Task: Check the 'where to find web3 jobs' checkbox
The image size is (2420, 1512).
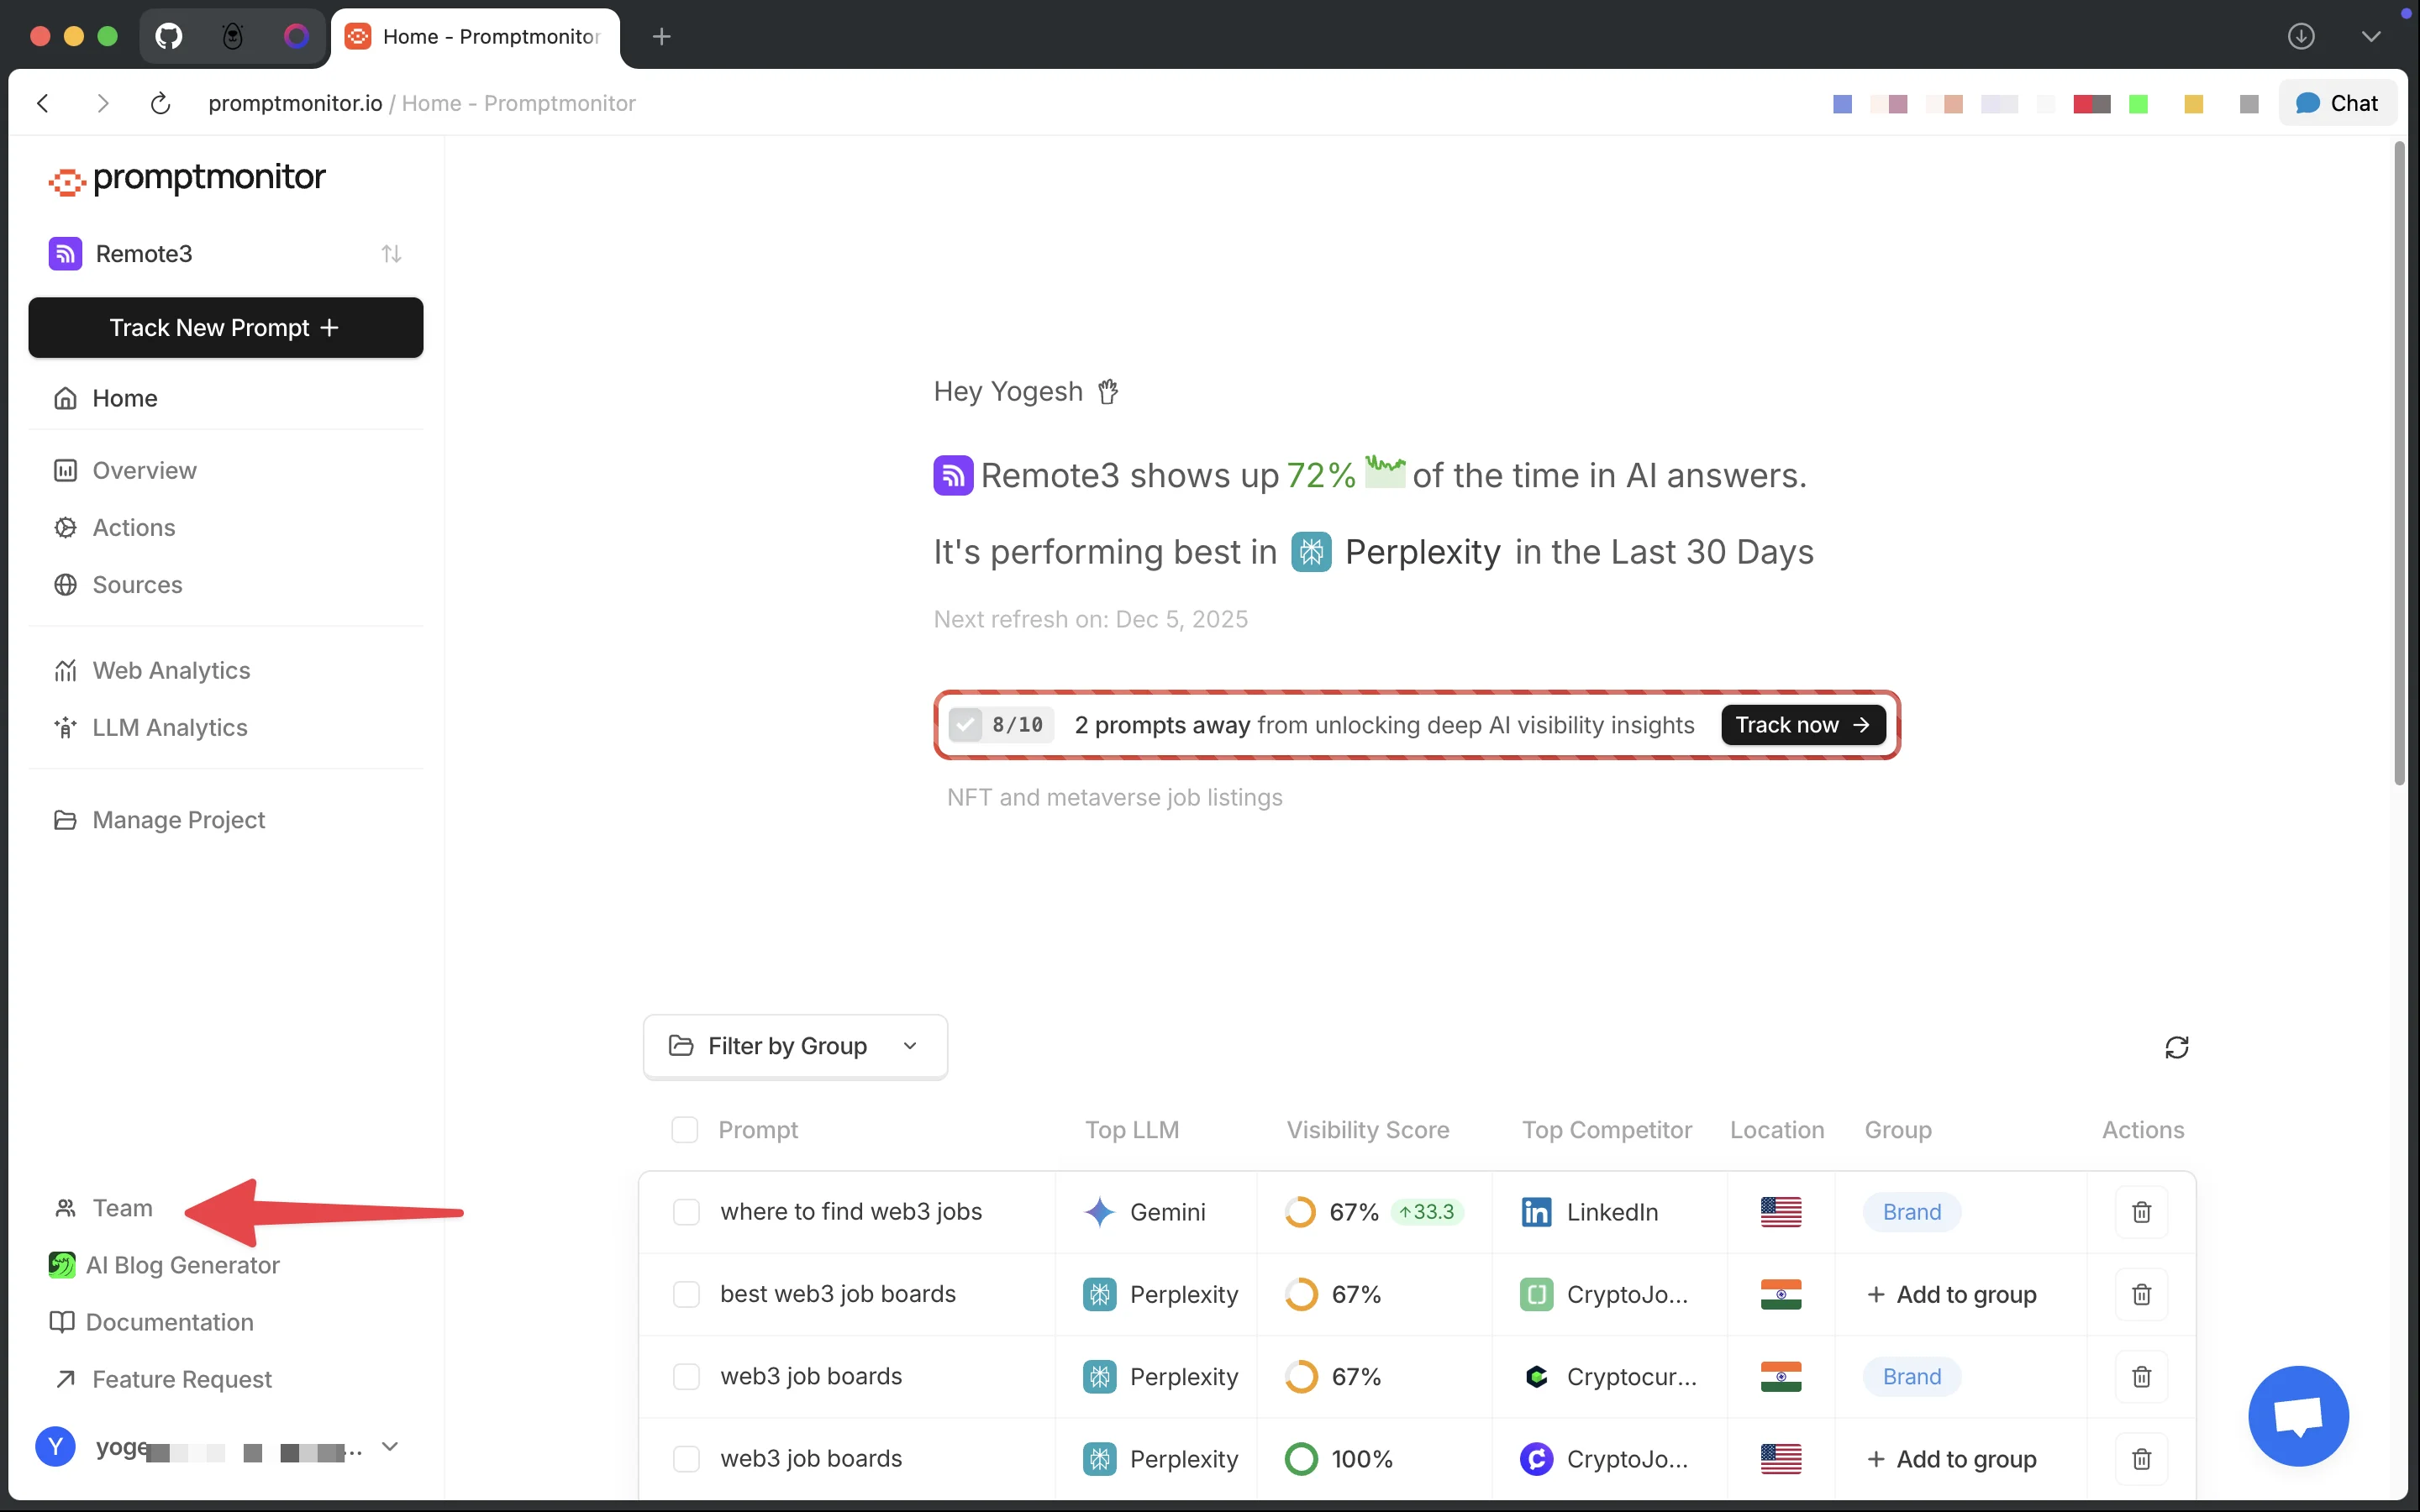Action: click(686, 1212)
